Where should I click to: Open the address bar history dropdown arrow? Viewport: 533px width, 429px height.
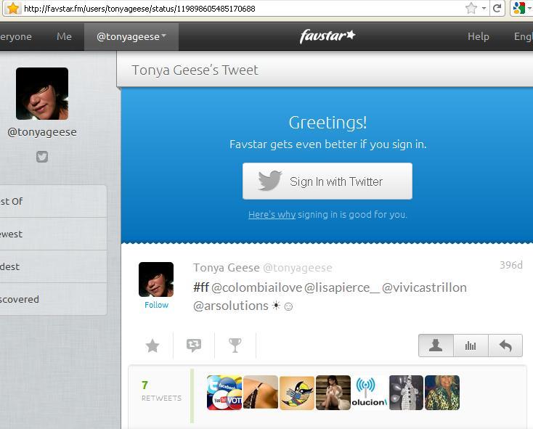(484, 8)
